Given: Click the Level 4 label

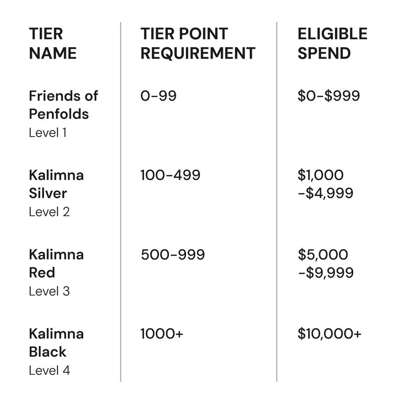Looking at the screenshot, I should tap(49, 371).
